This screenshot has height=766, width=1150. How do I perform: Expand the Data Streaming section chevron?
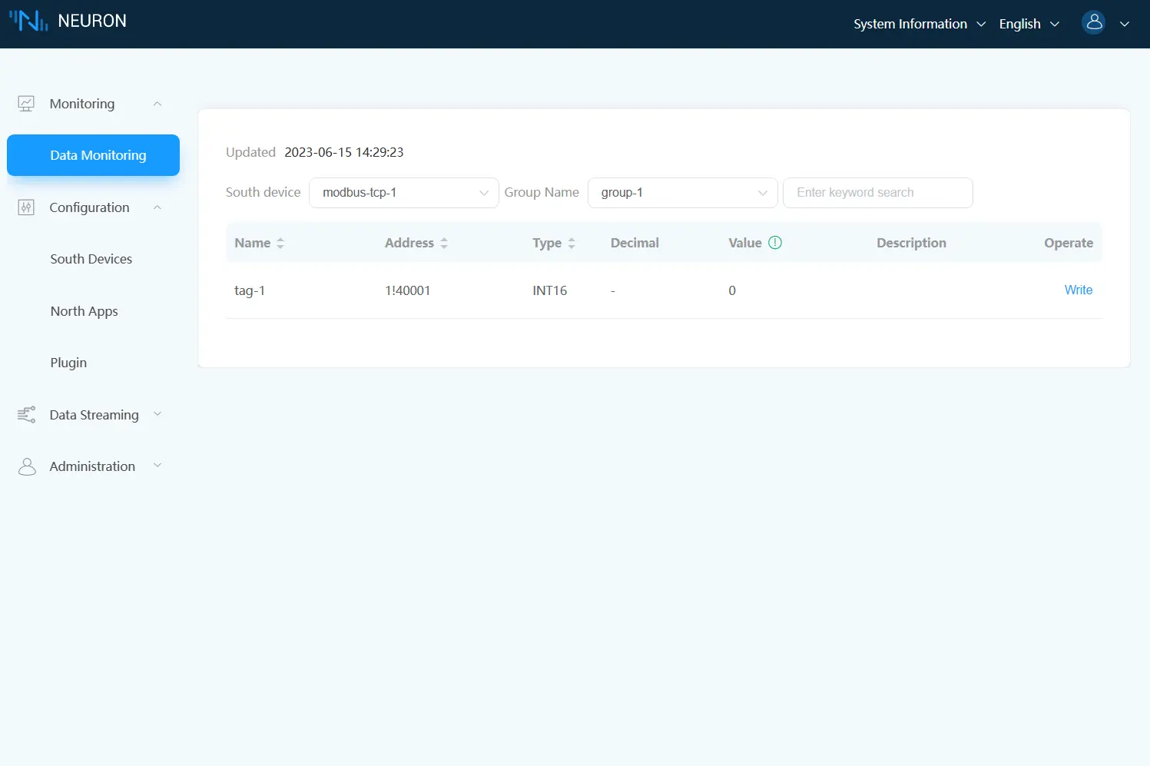pos(157,415)
